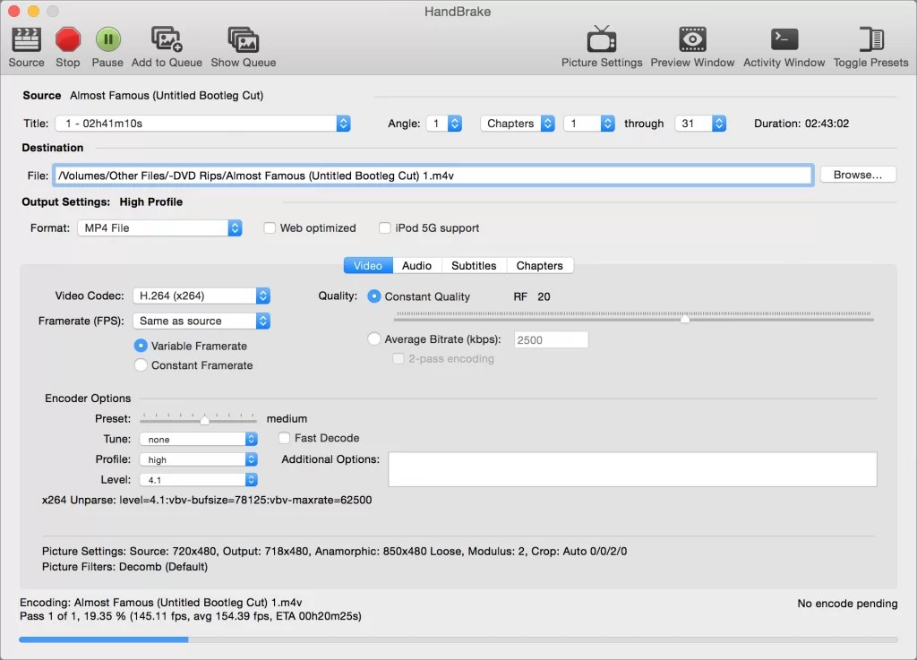Pause the running encode
This screenshot has height=660, width=917.
click(107, 39)
